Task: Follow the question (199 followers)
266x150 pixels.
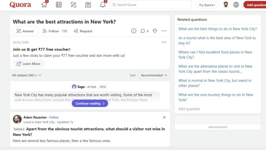Action: [55, 31]
